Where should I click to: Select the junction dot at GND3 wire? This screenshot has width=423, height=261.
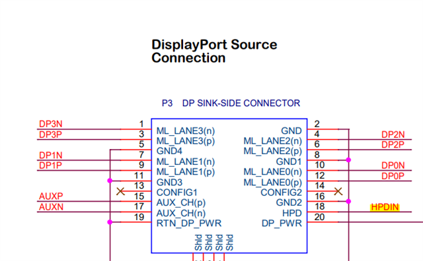tap(110, 181)
